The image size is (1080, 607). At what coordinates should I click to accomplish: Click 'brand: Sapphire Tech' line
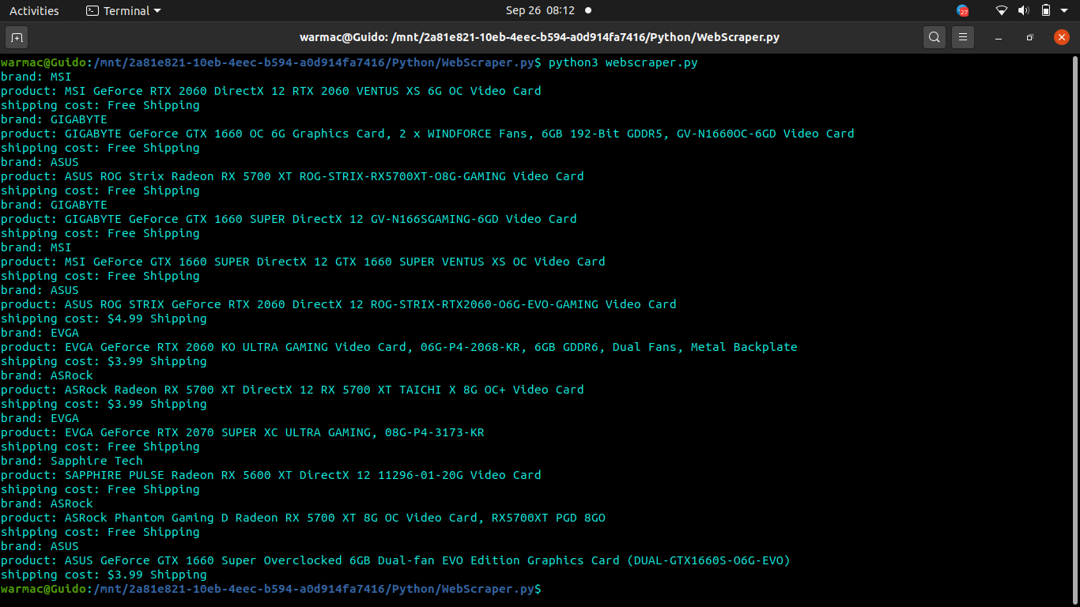72,461
